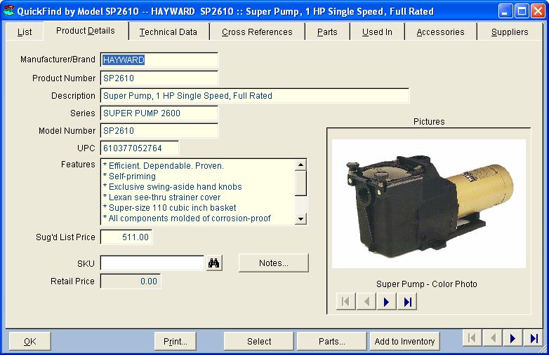The image size is (549, 355).
Task: Open the Cross References tab
Action: click(257, 32)
